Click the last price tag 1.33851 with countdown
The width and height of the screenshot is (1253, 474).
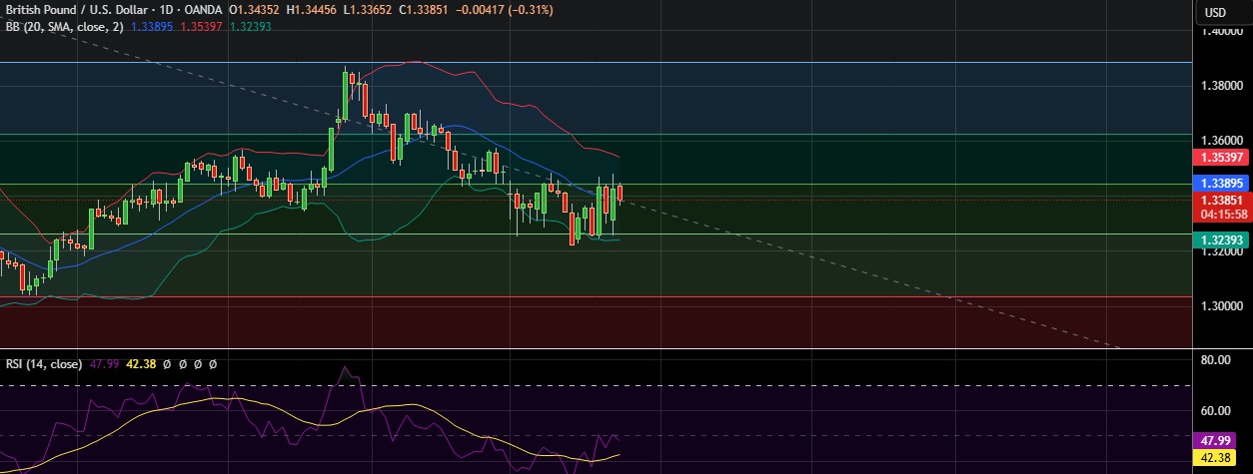(x=1222, y=207)
